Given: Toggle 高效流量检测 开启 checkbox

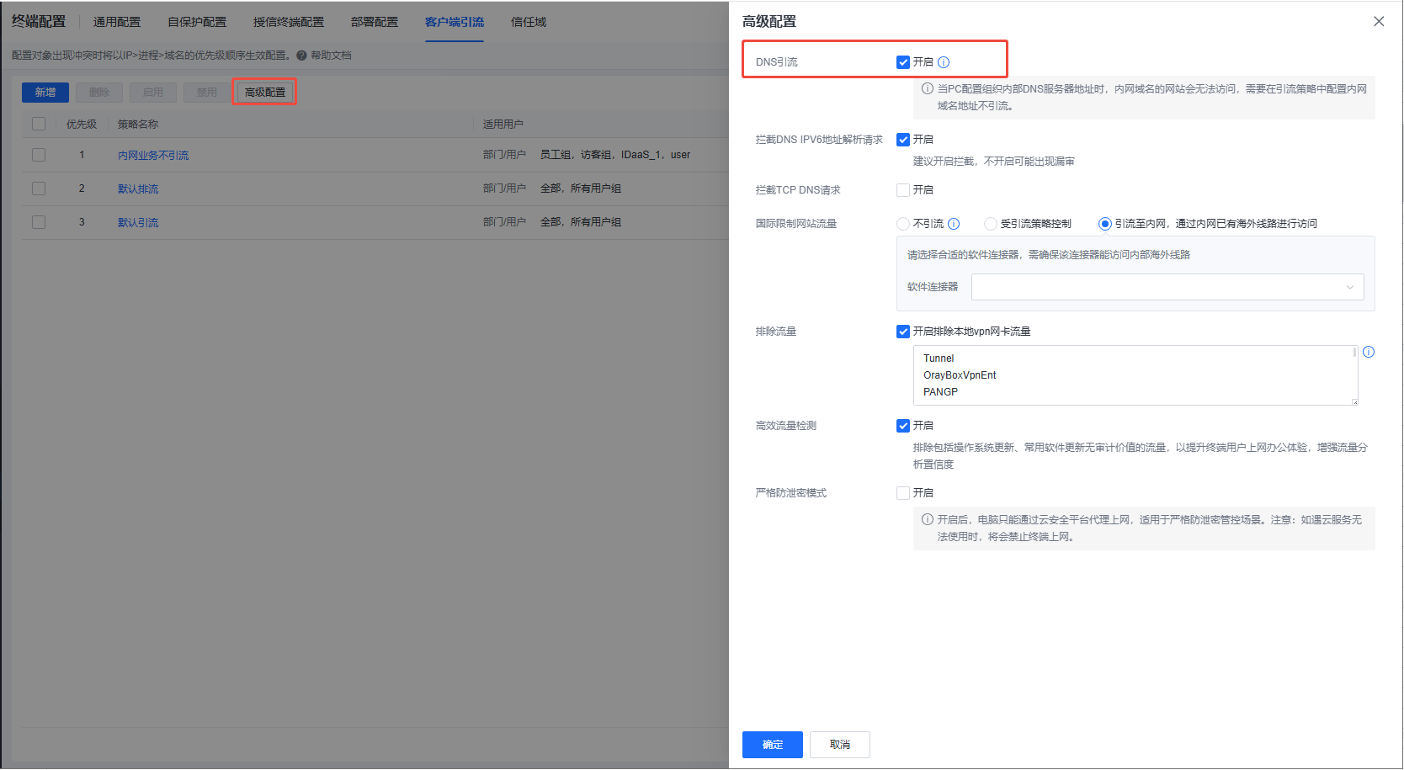Looking at the screenshot, I should point(903,426).
